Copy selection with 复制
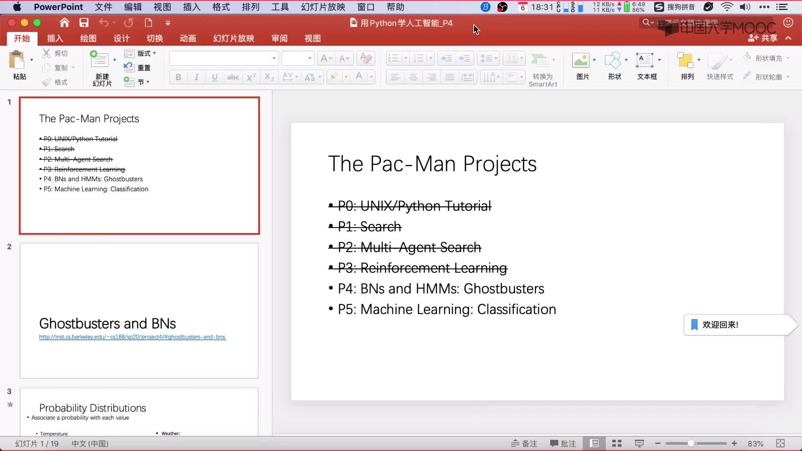 click(58, 68)
